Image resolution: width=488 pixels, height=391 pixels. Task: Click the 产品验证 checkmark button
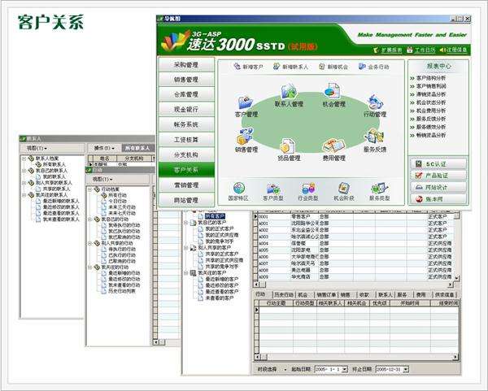pos(438,176)
